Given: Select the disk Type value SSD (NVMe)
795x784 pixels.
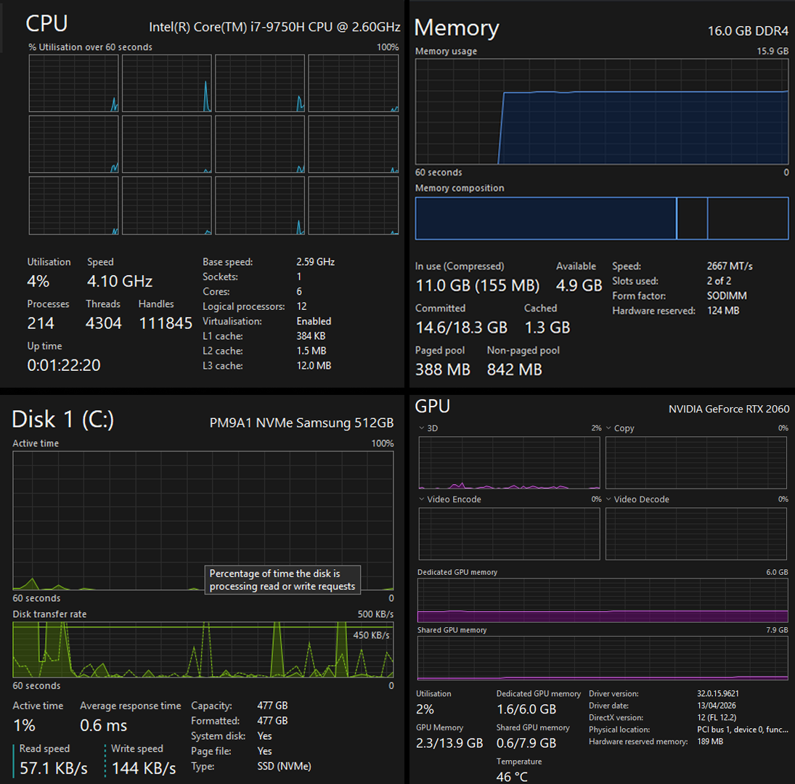Looking at the screenshot, I should coord(284,767).
